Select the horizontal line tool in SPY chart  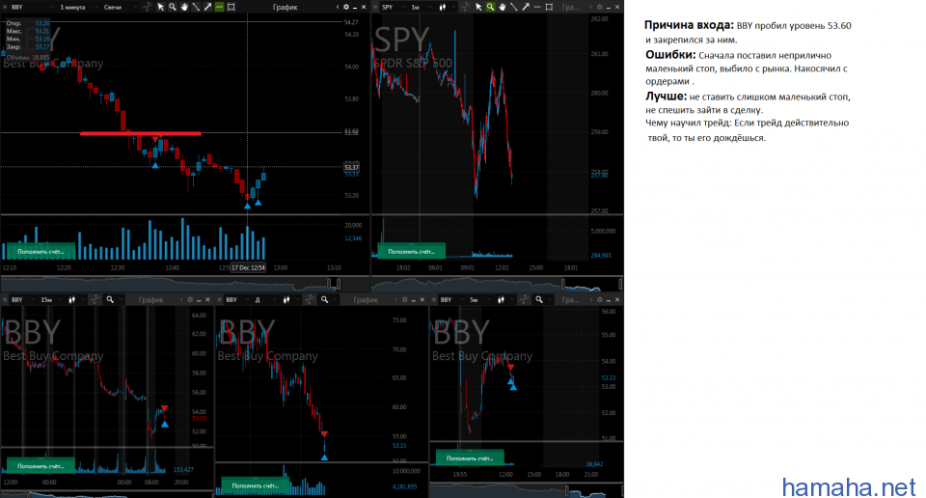pyautogui.click(x=537, y=7)
